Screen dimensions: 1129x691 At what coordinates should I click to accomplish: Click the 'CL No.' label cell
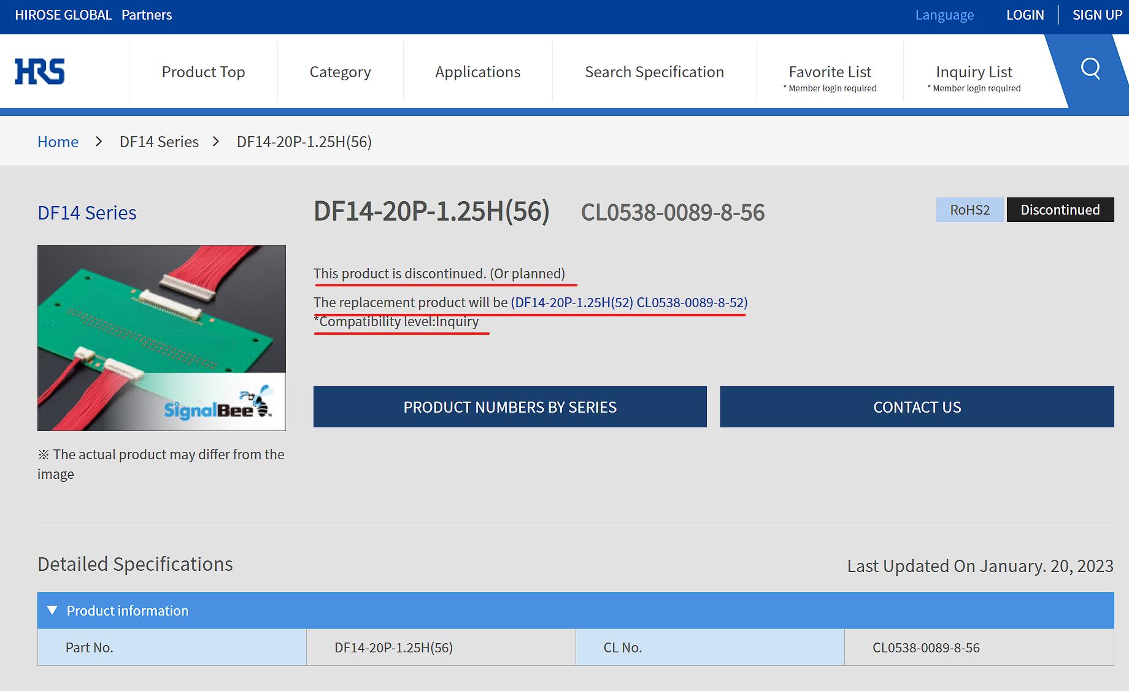pyautogui.click(x=710, y=647)
